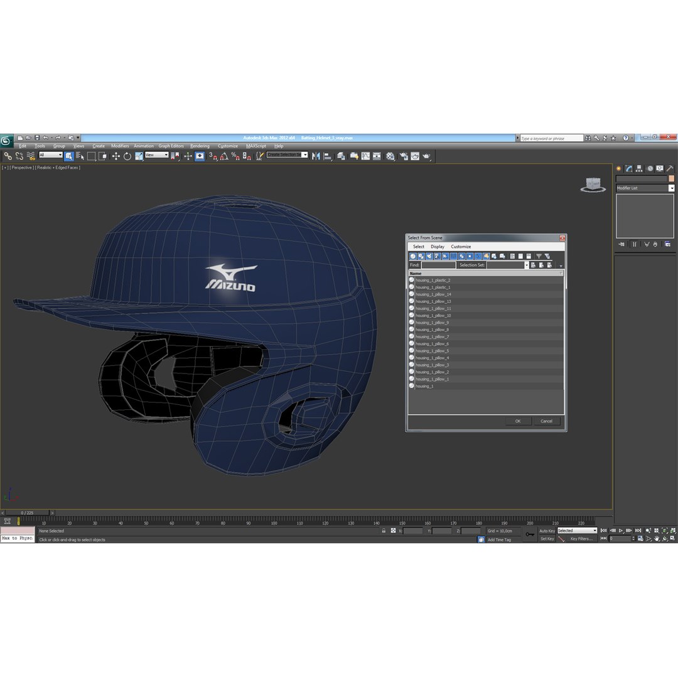Screen dimensions: 678x678
Task: Activate the Select Object tool
Action: pyautogui.click(x=69, y=156)
